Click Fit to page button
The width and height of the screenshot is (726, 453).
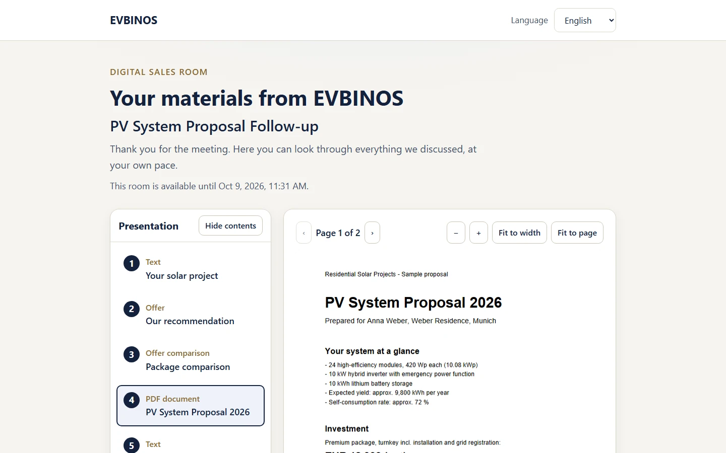point(577,233)
